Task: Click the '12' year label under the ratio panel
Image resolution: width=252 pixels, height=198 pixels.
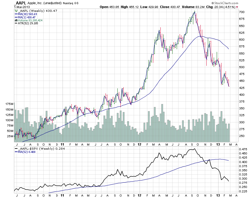Action: [x=139, y=195]
